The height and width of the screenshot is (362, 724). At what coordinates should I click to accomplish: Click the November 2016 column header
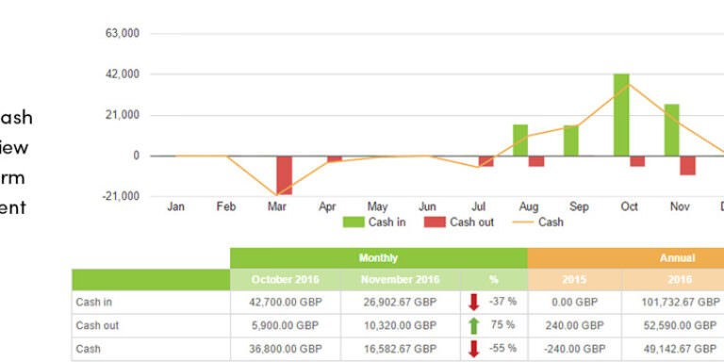pos(401,280)
